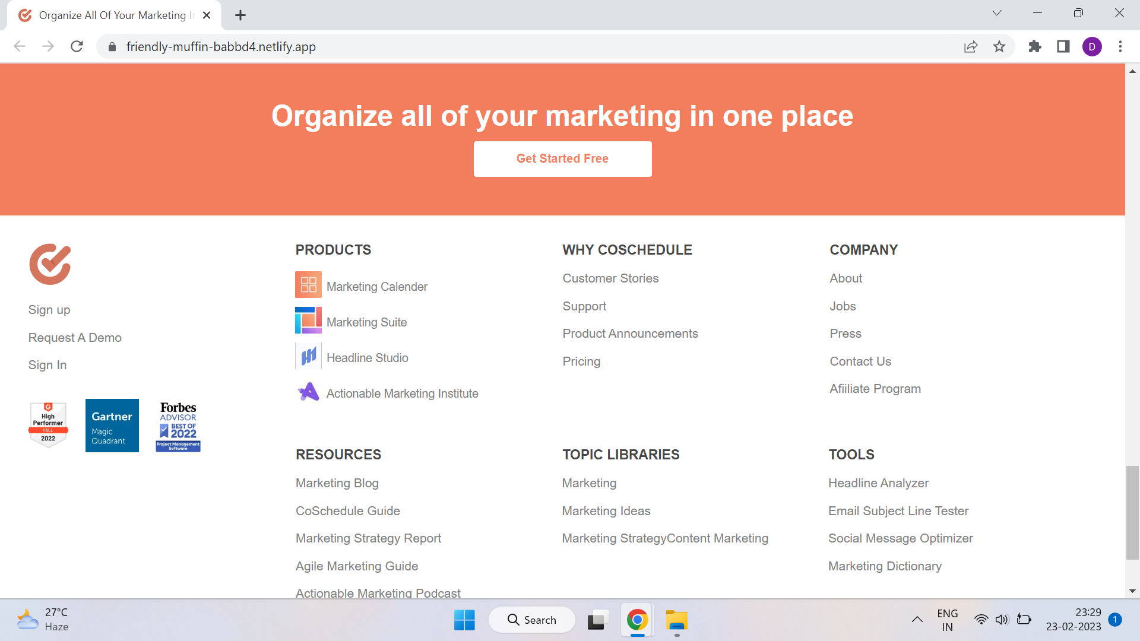Bookmark the page using the star icon
Image resolution: width=1140 pixels, height=641 pixels.
point(1000,46)
